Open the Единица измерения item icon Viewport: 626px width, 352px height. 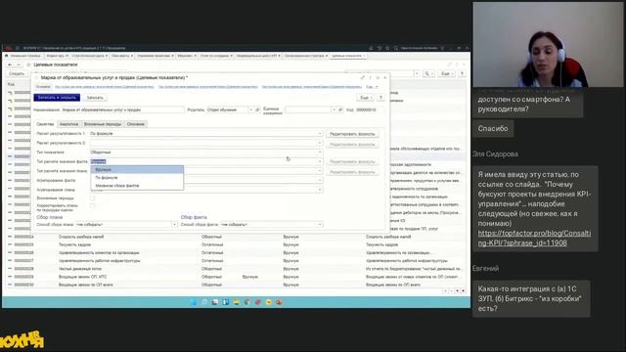coord(340,110)
